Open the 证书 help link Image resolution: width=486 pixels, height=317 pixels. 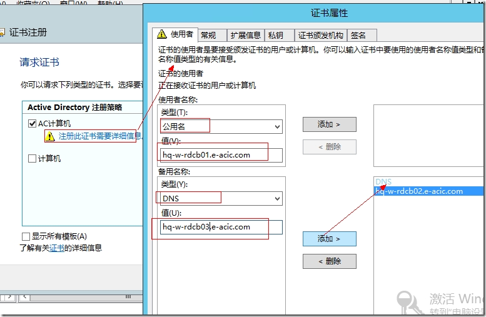(x=57, y=248)
